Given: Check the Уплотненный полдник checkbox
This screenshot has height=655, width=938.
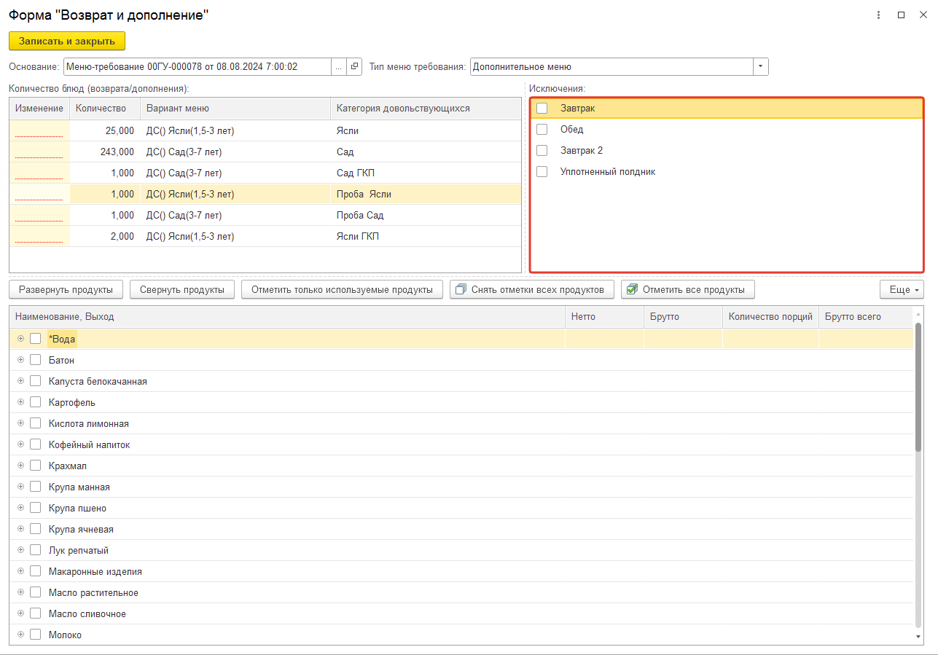Looking at the screenshot, I should coord(542,172).
